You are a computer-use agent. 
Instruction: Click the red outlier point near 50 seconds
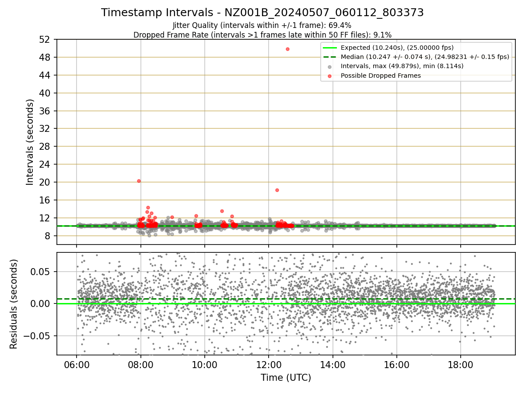pos(287,49)
